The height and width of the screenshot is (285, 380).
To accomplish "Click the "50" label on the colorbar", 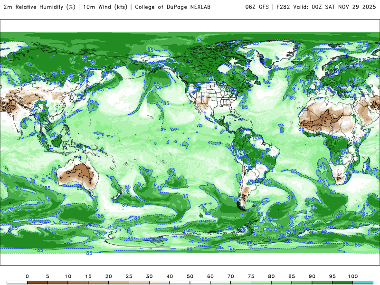I will coord(190,276).
